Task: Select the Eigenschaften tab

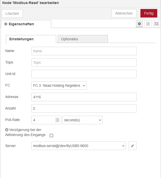Action: pos(26,24)
